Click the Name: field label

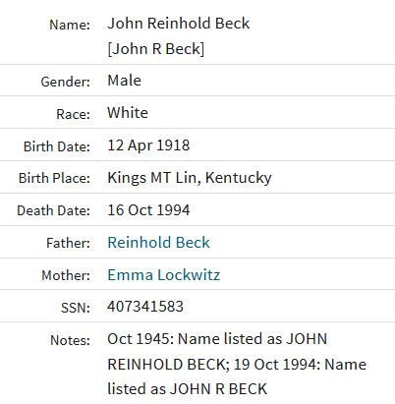(70, 25)
